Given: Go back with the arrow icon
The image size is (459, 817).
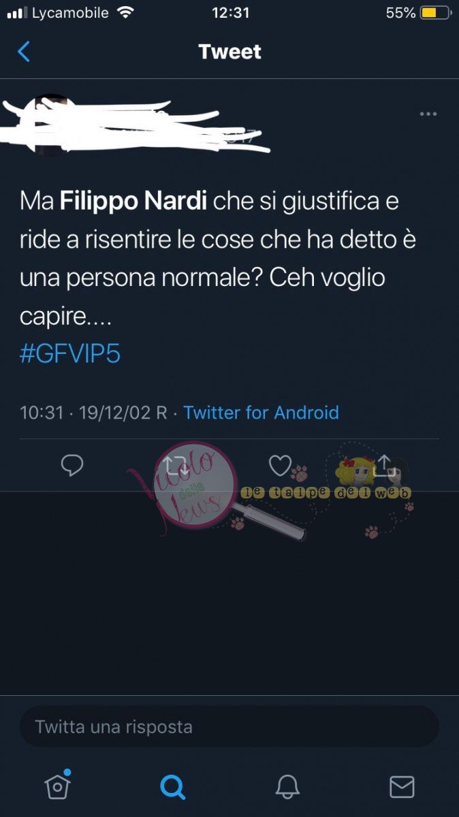Looking at the screenshot, I should point(24,52).
